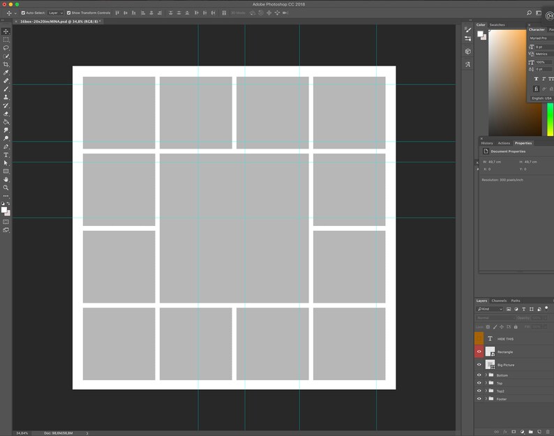Create a new group in Layers panel
Screen dimensions: 554x436
coord(531,432)
